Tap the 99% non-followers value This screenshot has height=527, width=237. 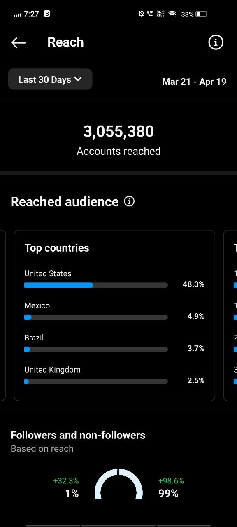(168, 493)
